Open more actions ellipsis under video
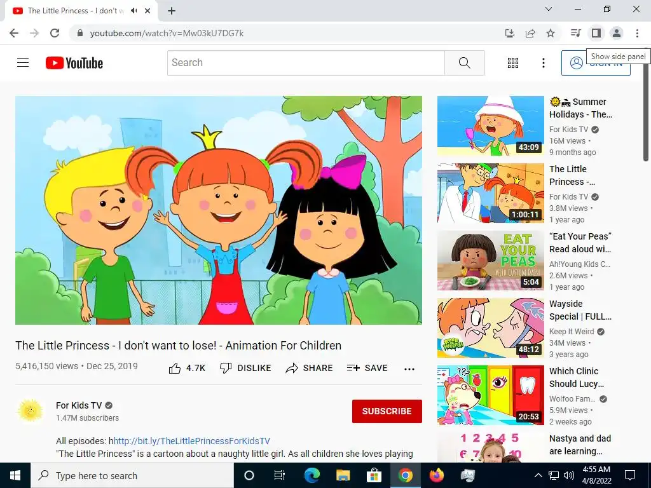 409,369
